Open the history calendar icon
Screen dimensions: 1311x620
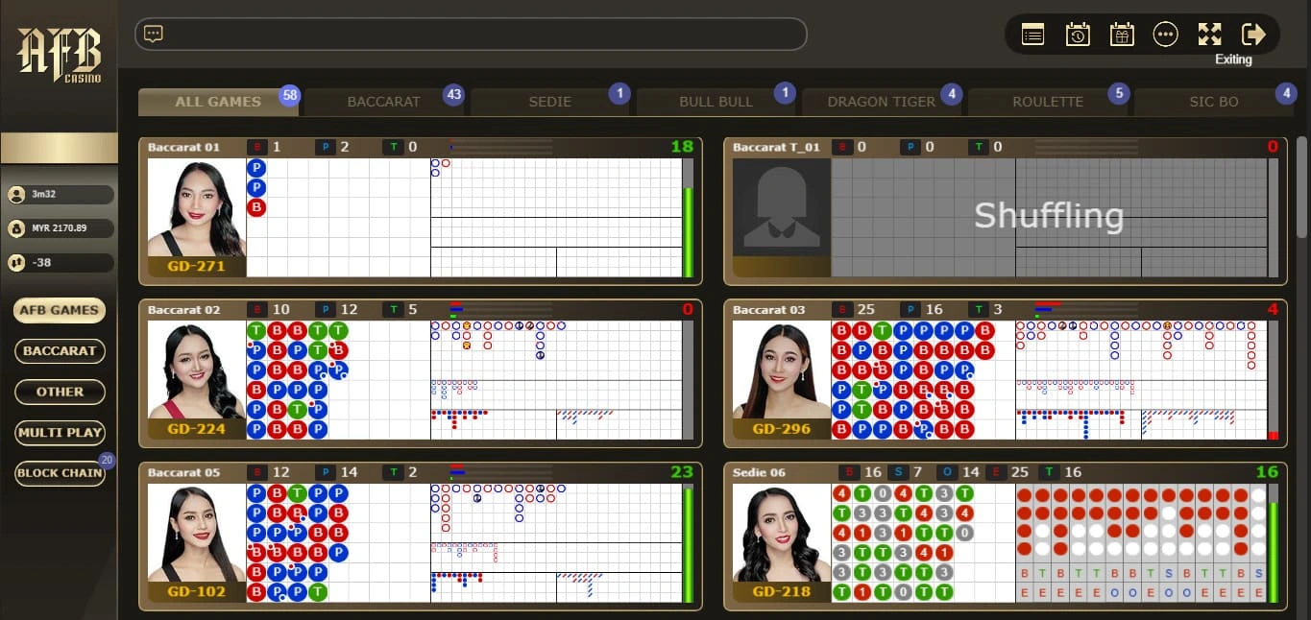[x=1078, y=35]
